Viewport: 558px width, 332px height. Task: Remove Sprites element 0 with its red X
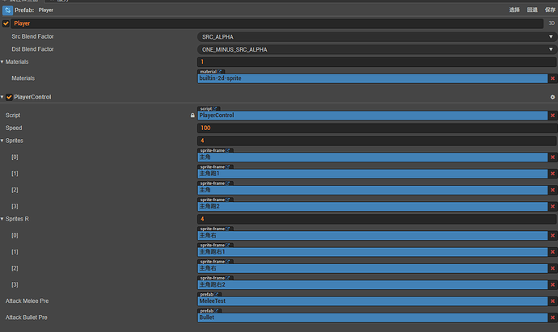coord(552,158)
